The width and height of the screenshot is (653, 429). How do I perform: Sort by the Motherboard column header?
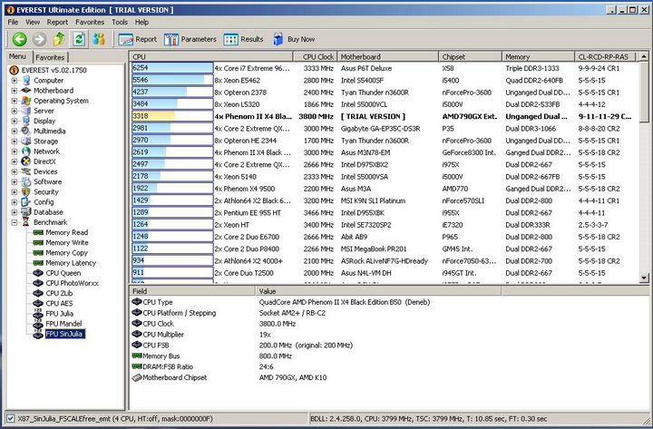click(x=387, y=56)
